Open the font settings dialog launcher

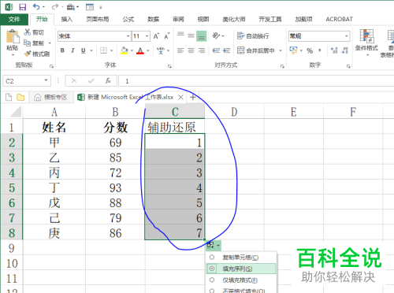[169, 66]
